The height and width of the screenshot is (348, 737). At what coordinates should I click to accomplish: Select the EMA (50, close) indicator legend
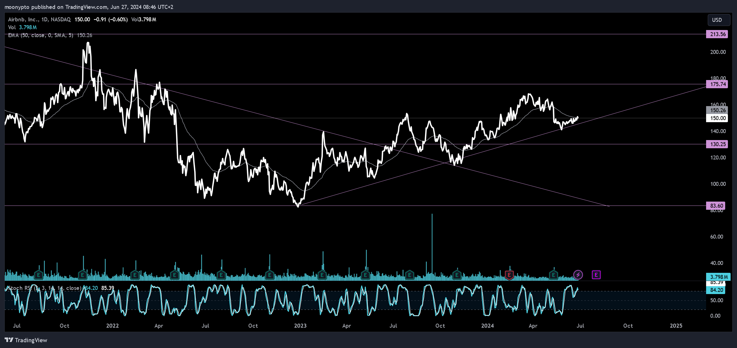pos(50,35)
